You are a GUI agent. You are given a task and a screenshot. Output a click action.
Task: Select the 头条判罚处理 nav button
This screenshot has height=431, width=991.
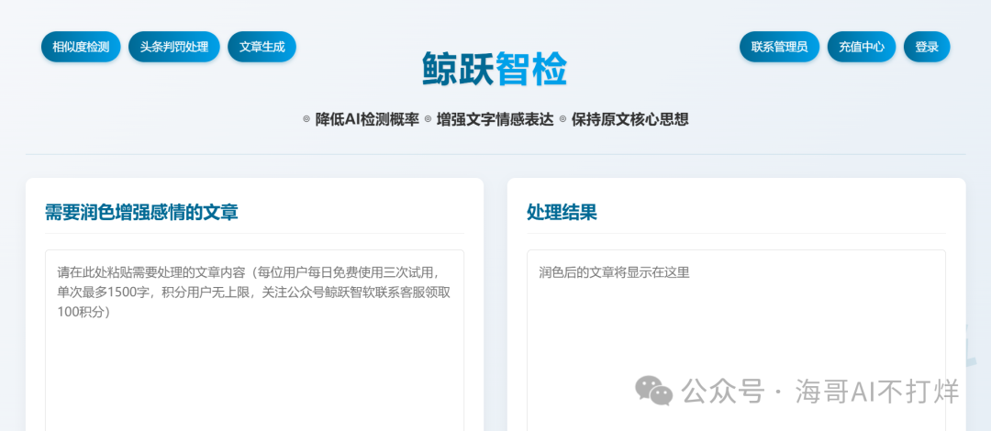pyautogui.click(x=174, y=47)
